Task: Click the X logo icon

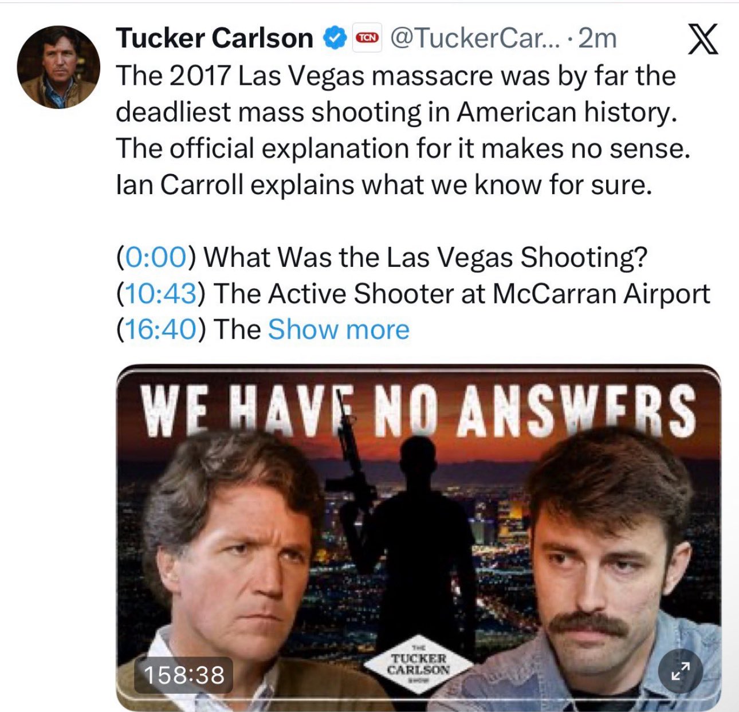Action: point(702,39)
